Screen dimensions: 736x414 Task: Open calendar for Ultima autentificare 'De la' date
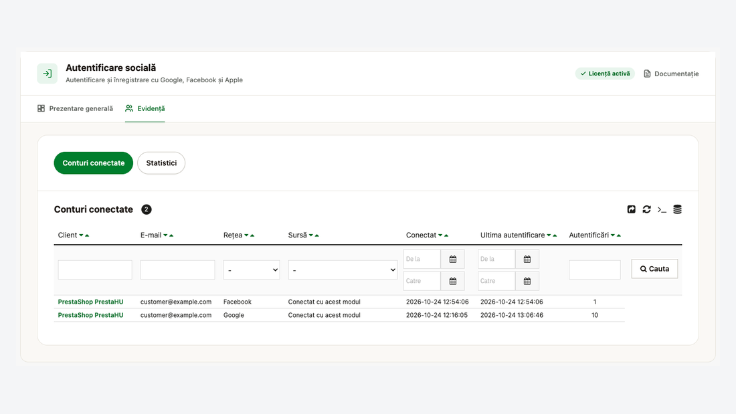pyautogui.click(x=527, y=259)
